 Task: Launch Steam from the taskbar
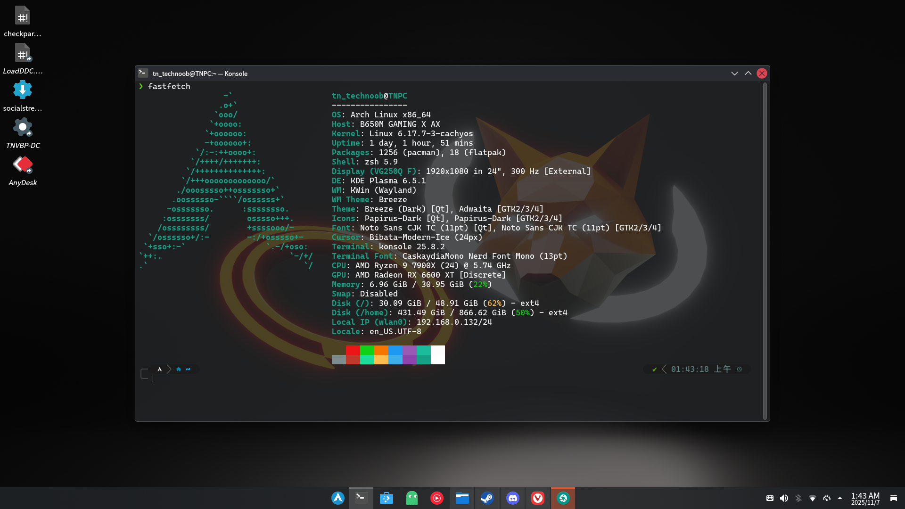coord(487,498)
